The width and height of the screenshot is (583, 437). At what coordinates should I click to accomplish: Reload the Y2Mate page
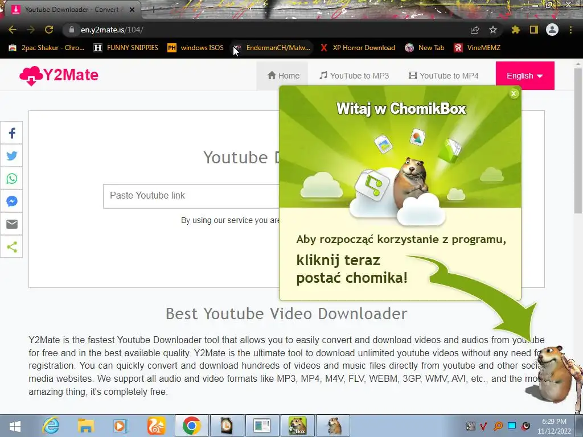pos(49,30)
